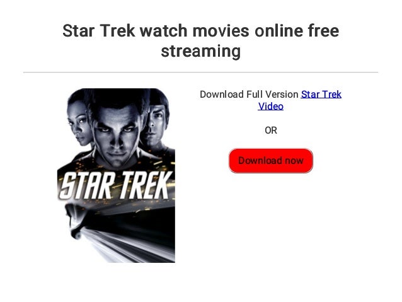Click the woman's face on the poster
This screenshot has height=302, width=402.
pyautogui.click(x=79, y=122)
